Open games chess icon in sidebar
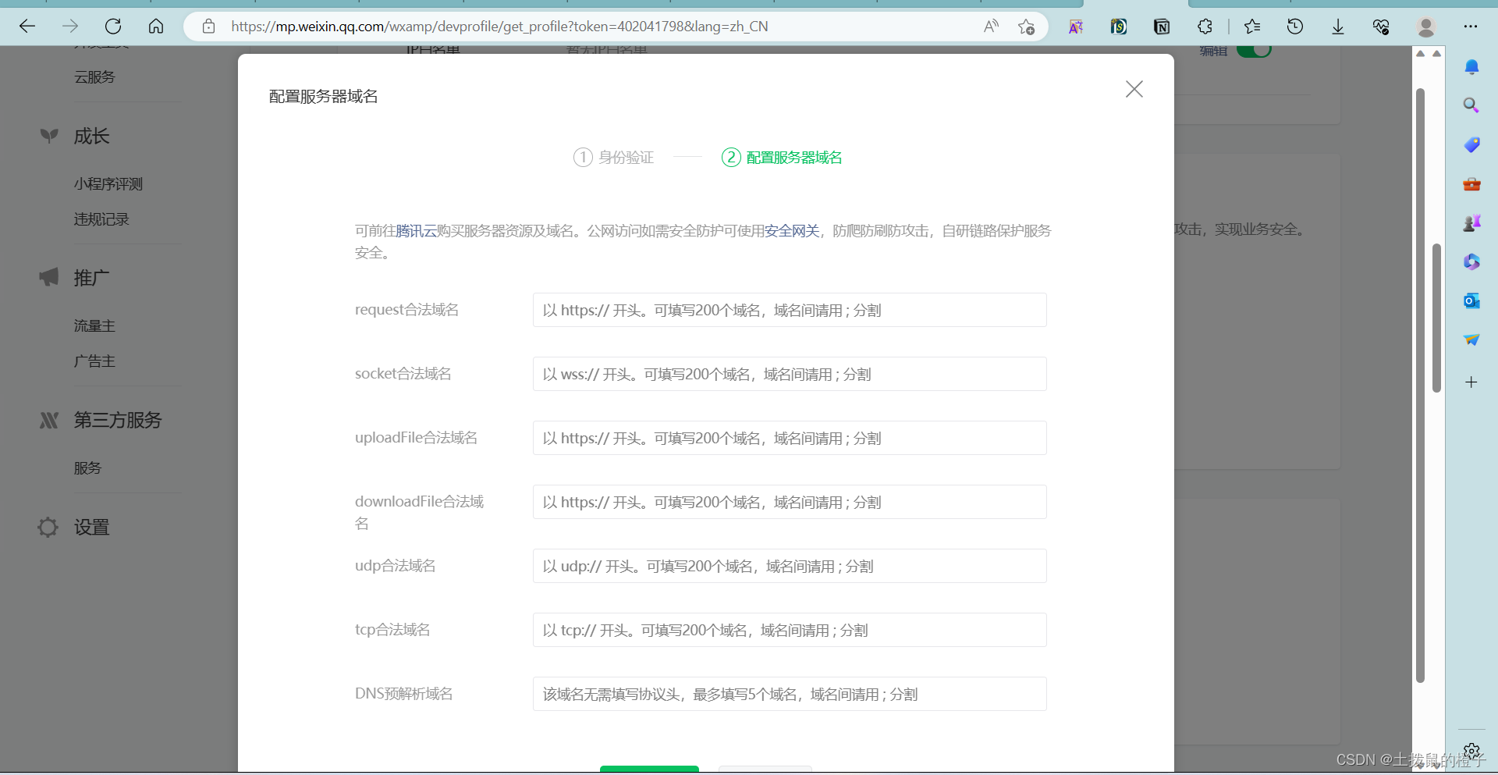Viewport: 1498px width, 775px height. pyautogui.click(x=1471, y=223)
